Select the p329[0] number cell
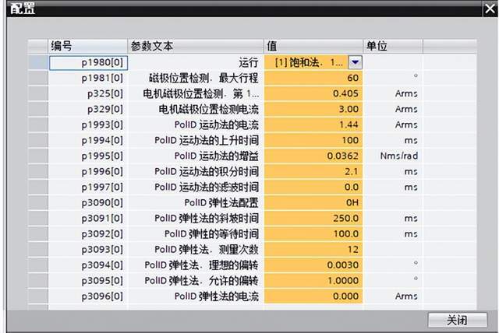The image size is (499, 333). tap(88, 109)
